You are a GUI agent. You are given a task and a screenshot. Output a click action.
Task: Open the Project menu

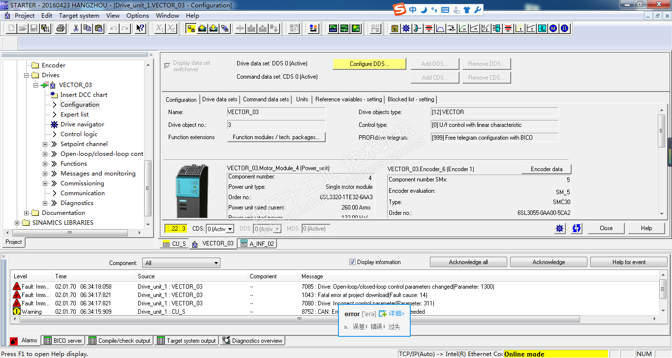click(x=25, y=16)
